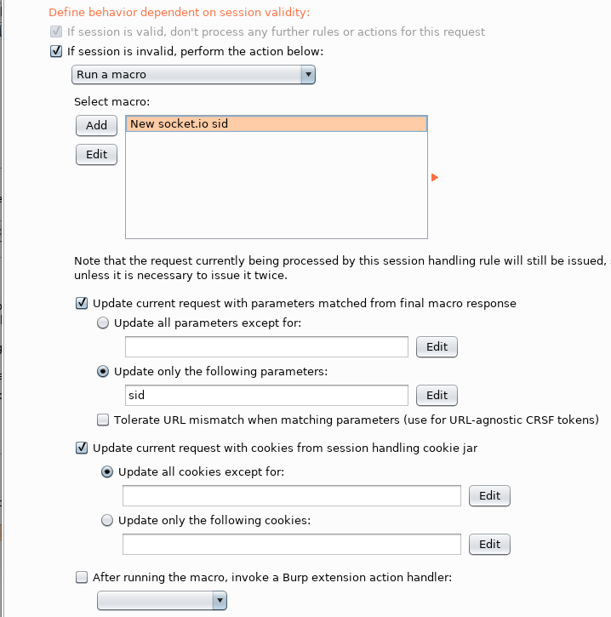Click Edit button below Add macro
The image size is (611, 617).
(x=96, y=154)
